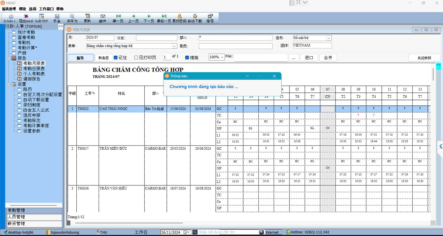Open the 模块 menu
Image resolution: width=443 pixels, height=236 pixels.
pyautogui.click(x=22, y=9)
